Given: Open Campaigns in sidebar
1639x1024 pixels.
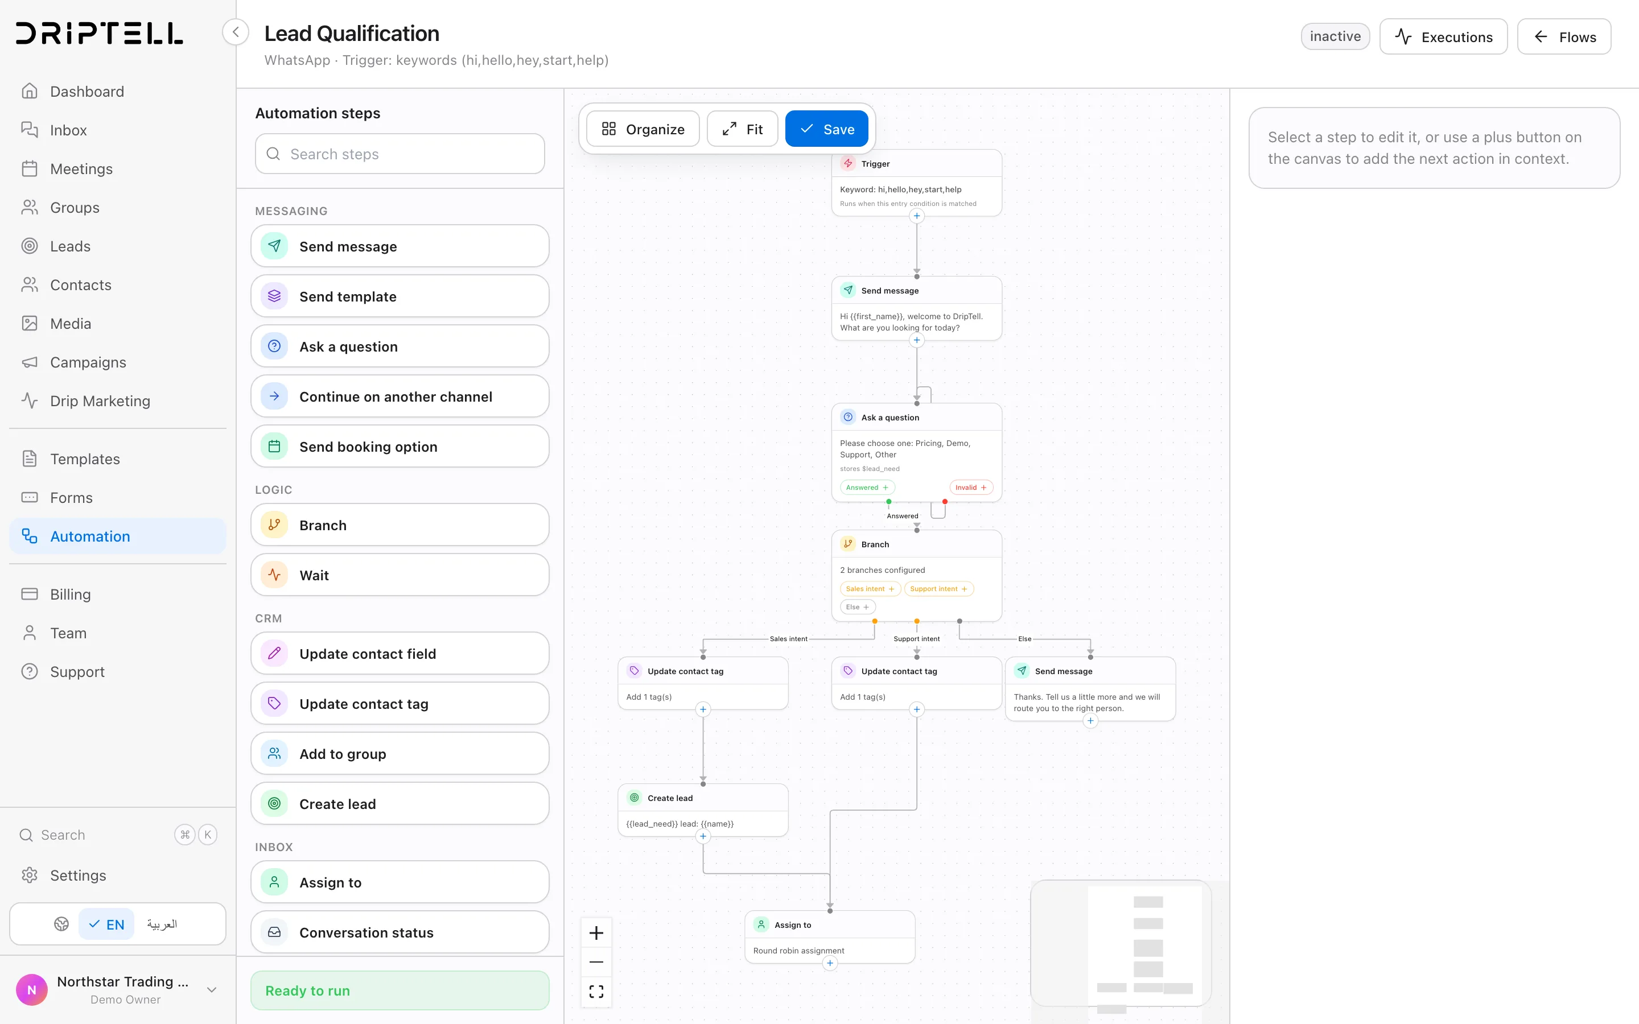Looking at the screenshot, I should 117,362.
